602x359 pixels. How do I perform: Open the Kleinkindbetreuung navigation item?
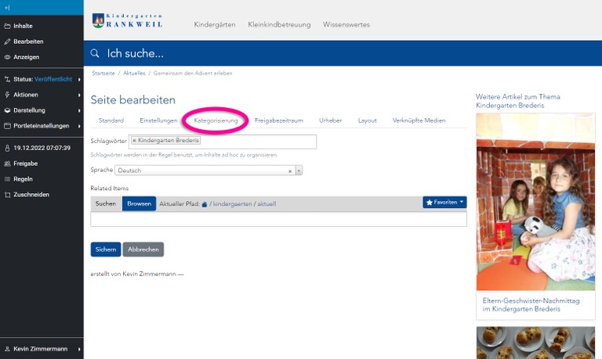click(x=279, y=24)
